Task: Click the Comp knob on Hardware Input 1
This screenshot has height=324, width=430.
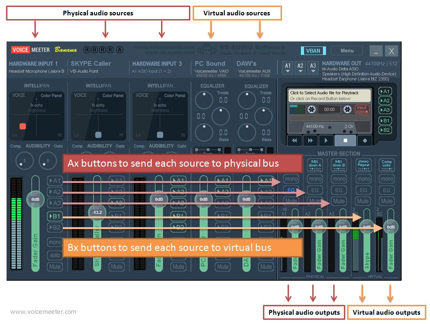Action: click(25, 161)
